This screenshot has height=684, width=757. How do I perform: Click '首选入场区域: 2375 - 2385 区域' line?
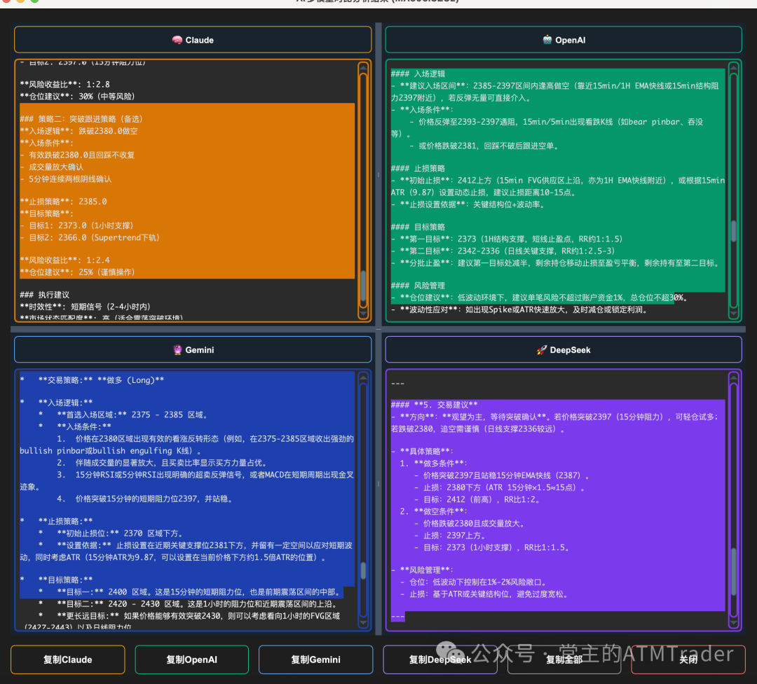(123, 415)
